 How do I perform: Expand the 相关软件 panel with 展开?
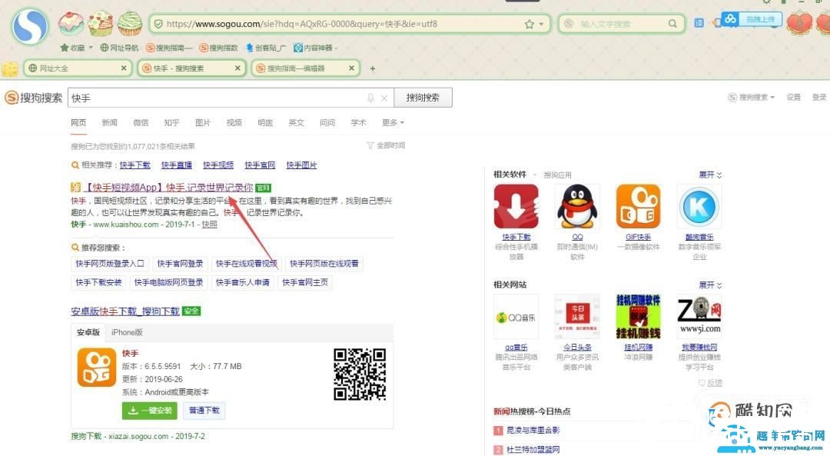coord(708,174)
